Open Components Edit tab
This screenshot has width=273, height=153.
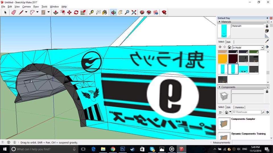point(229,107)
